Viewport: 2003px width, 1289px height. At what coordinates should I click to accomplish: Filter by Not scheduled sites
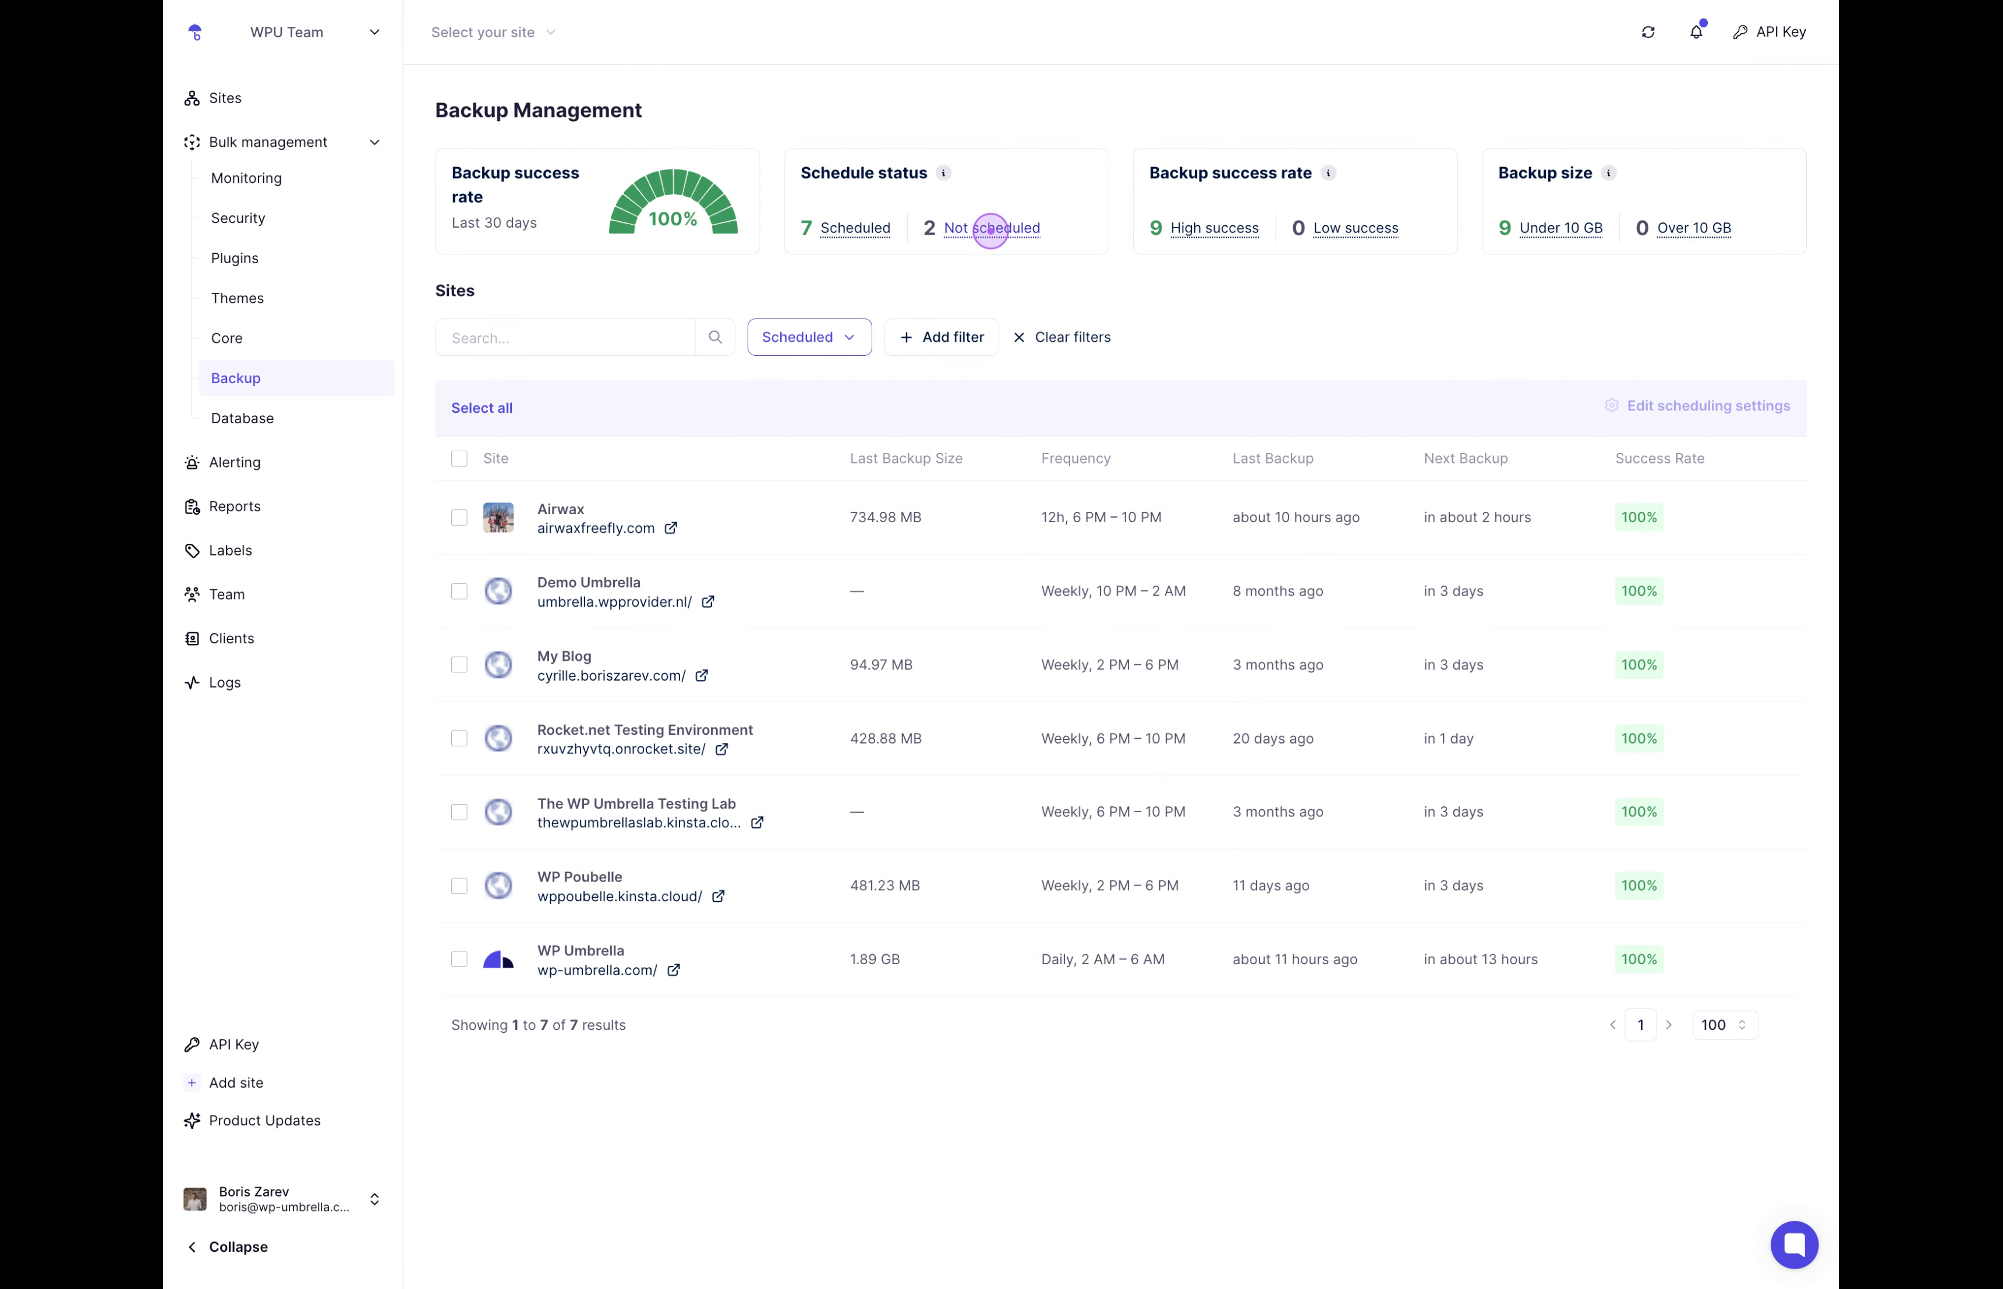pyautogui.click(x=992, y=228)
